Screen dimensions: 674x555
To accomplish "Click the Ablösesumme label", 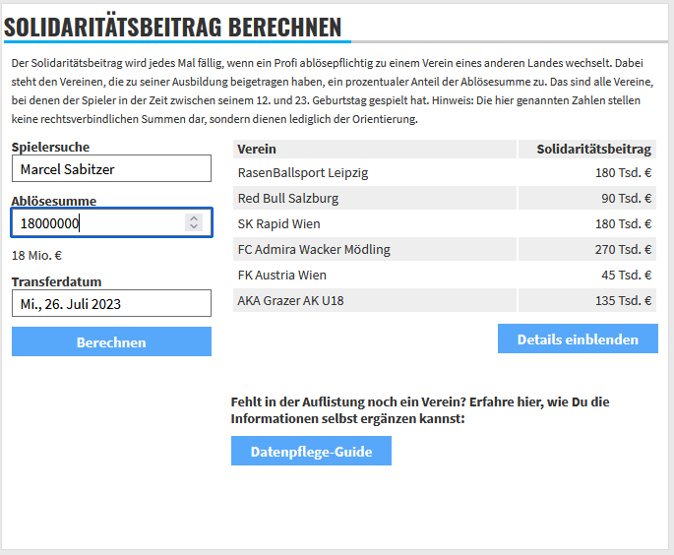I will pyautogui.click(x=54, y=201).
